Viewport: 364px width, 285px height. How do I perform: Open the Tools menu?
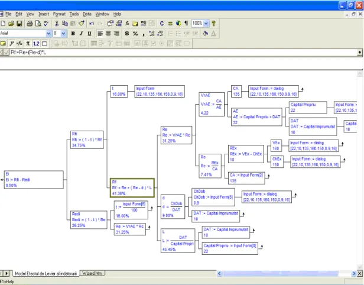[x=74, y=14]
